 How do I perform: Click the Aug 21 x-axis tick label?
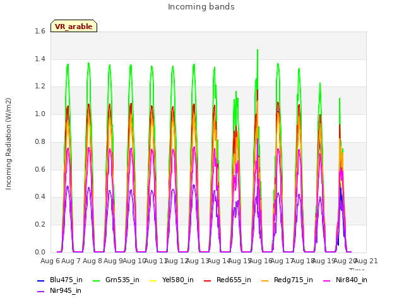pos(366,261)
